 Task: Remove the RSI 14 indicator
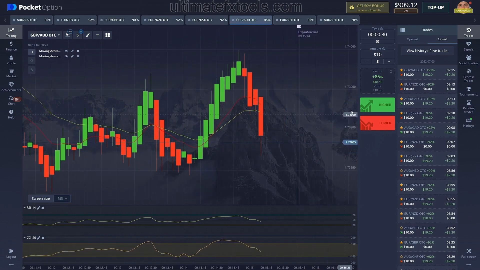point(43,208)
